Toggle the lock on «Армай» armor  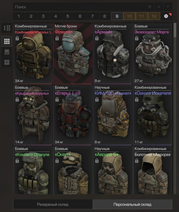tap(97, 38)
